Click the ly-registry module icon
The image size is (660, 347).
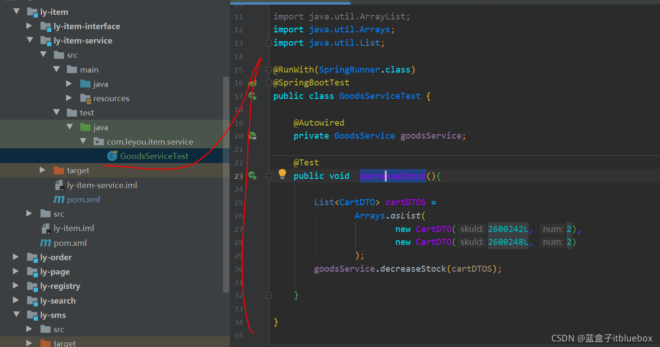click(x=32, y=286)
